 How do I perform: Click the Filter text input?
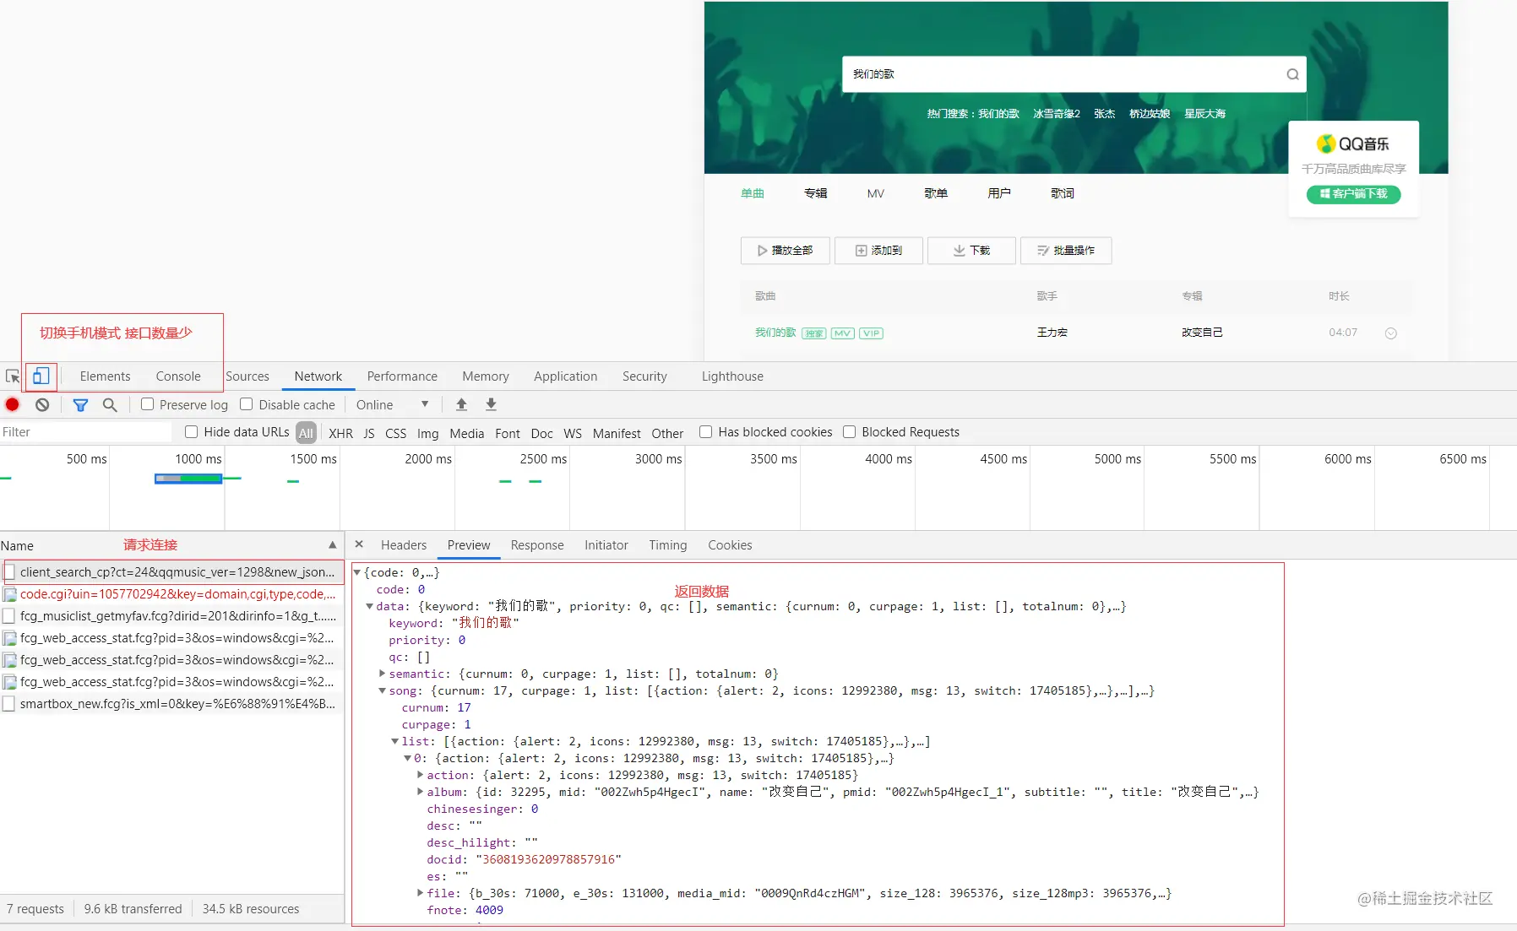pos(85,432)
